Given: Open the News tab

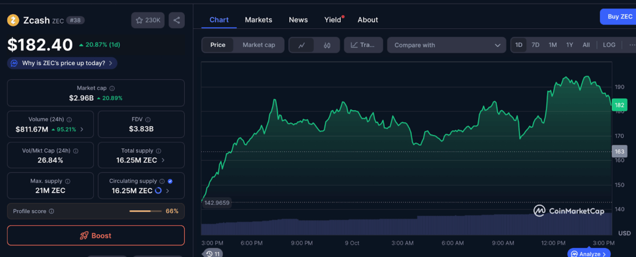Looking at the screenshot, I should 298,20.
